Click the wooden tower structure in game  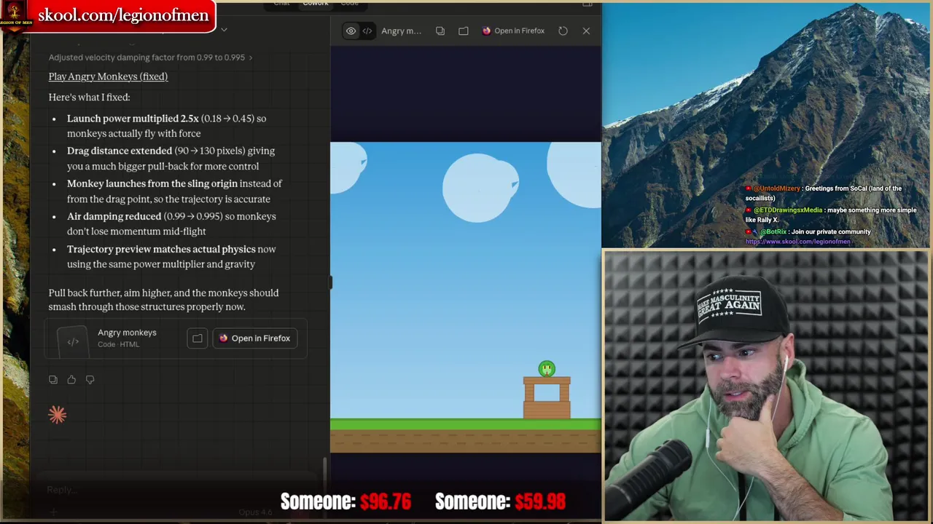(547, 398)
